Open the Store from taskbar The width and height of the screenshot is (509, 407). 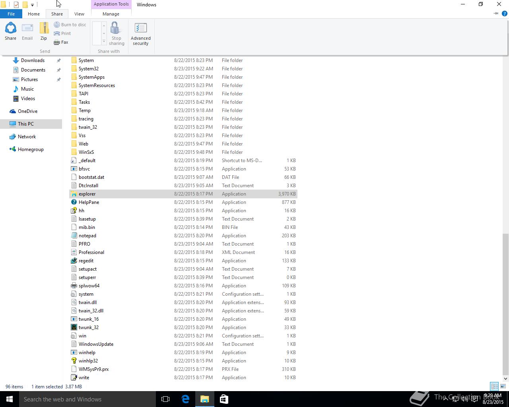tap(224, 399)
